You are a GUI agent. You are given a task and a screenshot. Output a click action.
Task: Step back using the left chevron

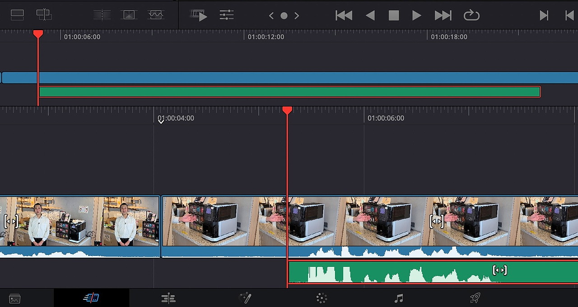tap(271, 15)
